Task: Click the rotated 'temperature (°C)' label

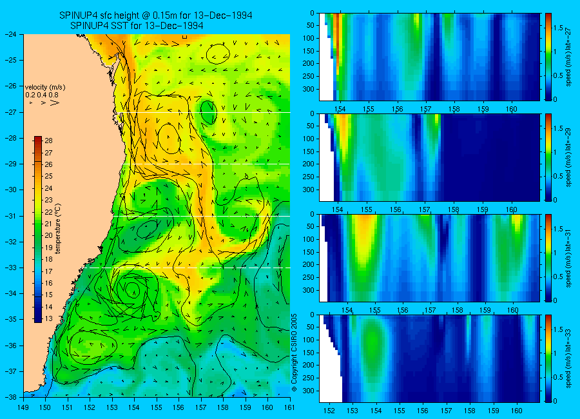Action: (x=58, y=229)
